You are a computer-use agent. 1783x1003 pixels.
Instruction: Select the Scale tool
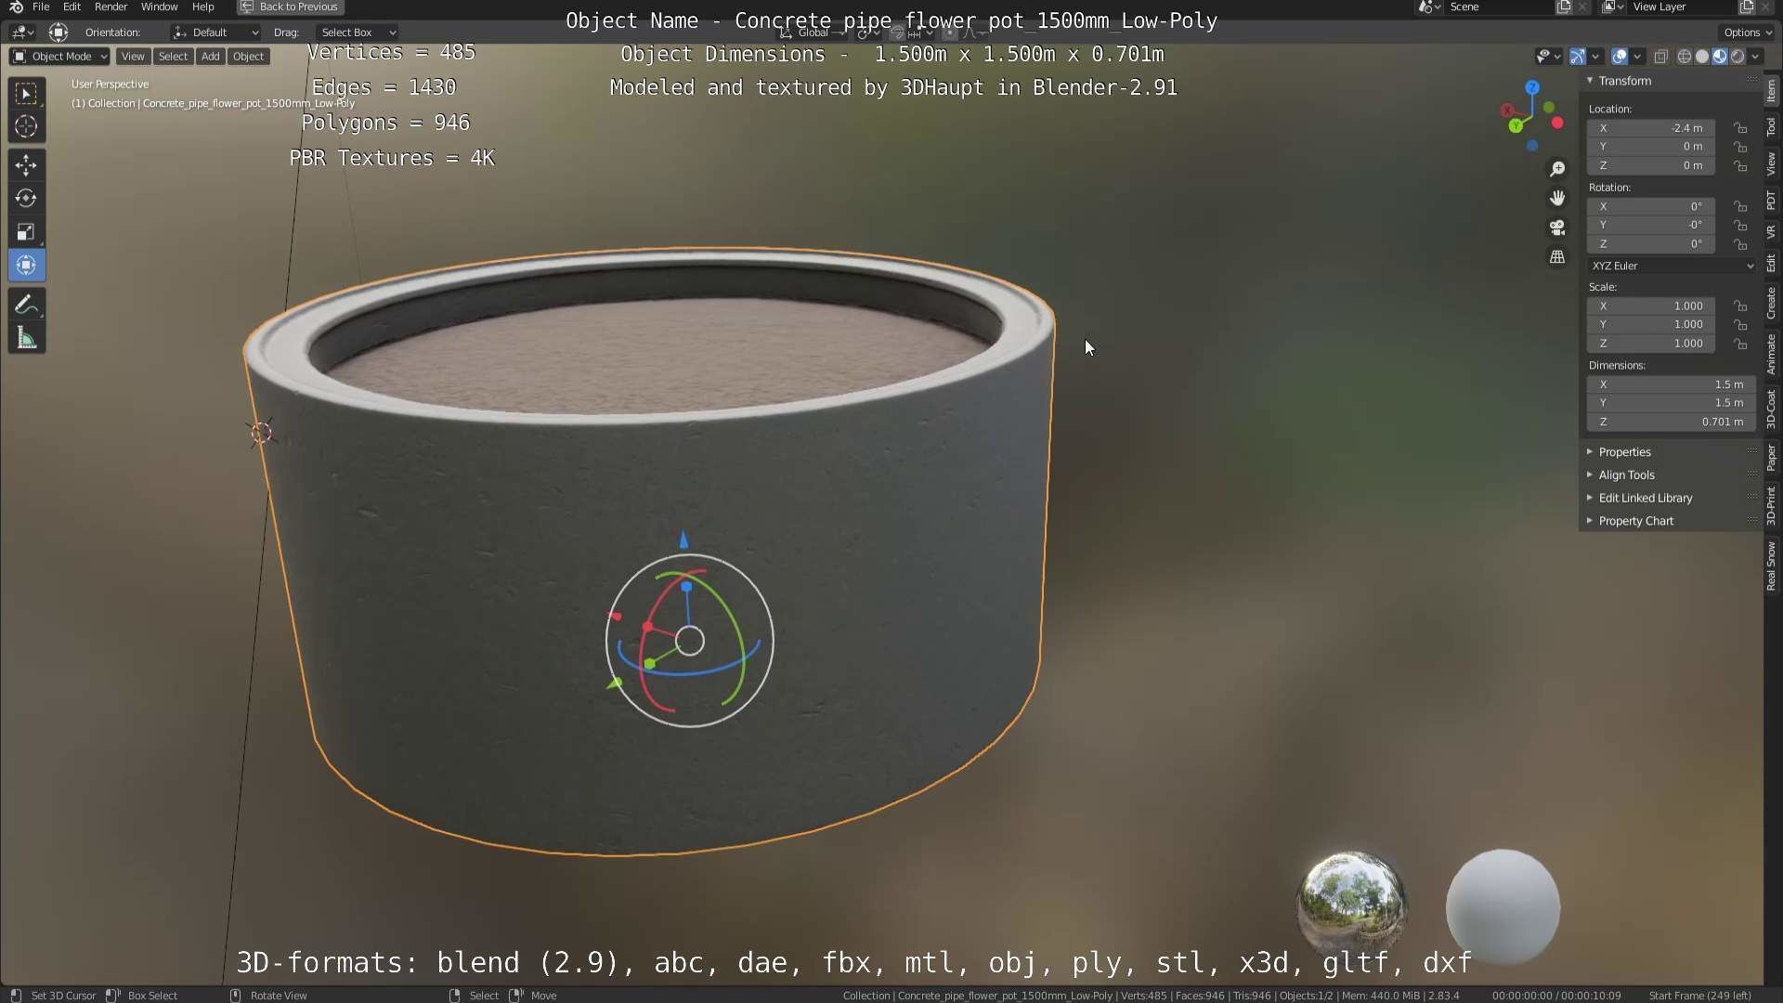coord(26,232)
